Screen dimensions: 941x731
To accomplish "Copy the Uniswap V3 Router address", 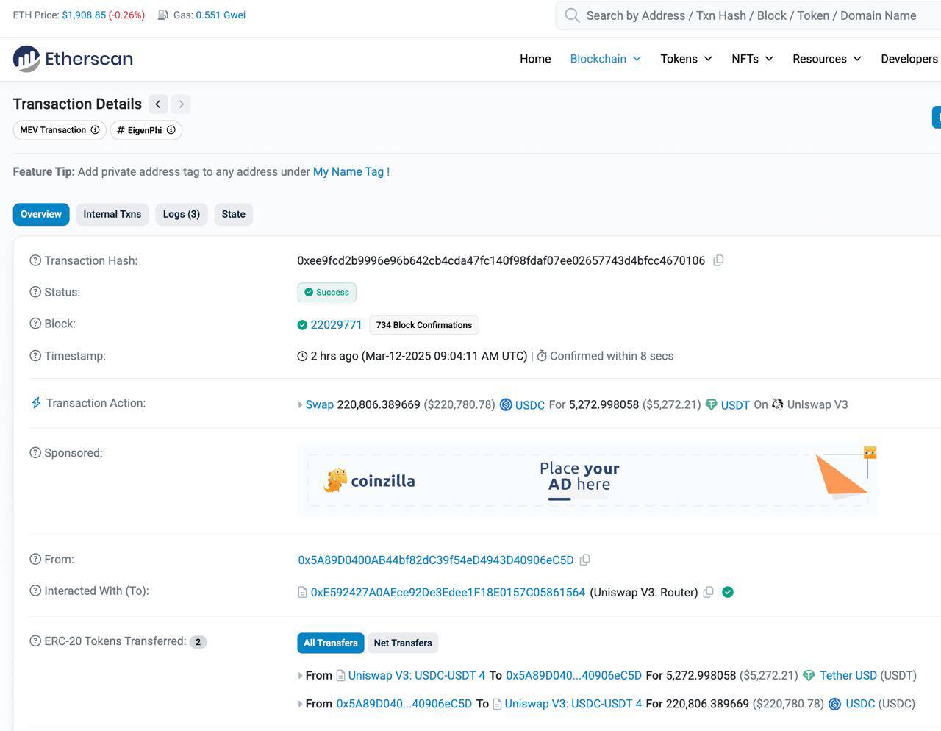I will click(x=708, y=592).
